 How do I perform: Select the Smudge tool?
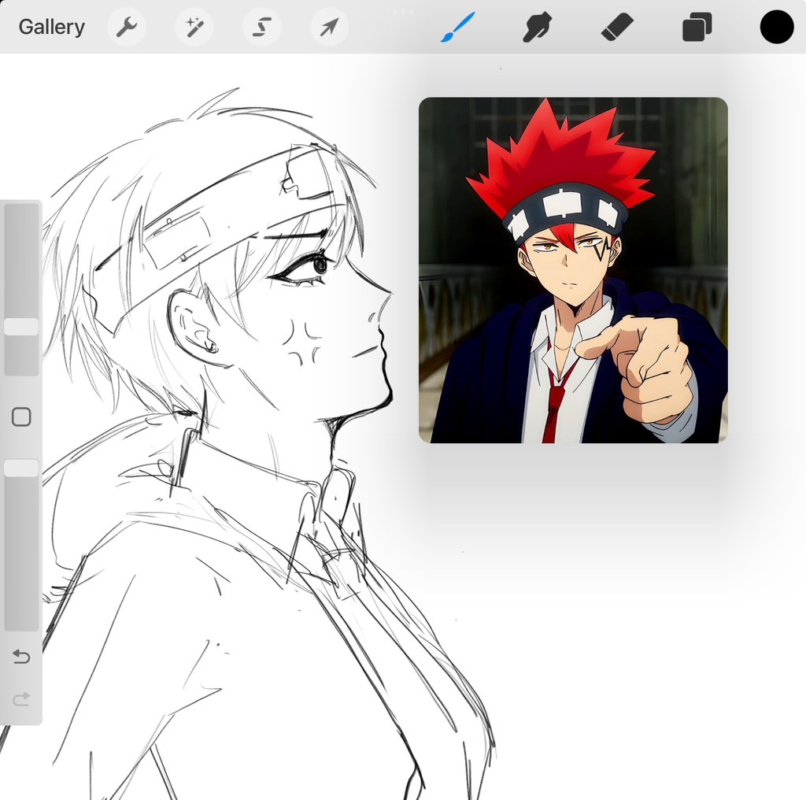pyautogui.click(x=537, y=27)
